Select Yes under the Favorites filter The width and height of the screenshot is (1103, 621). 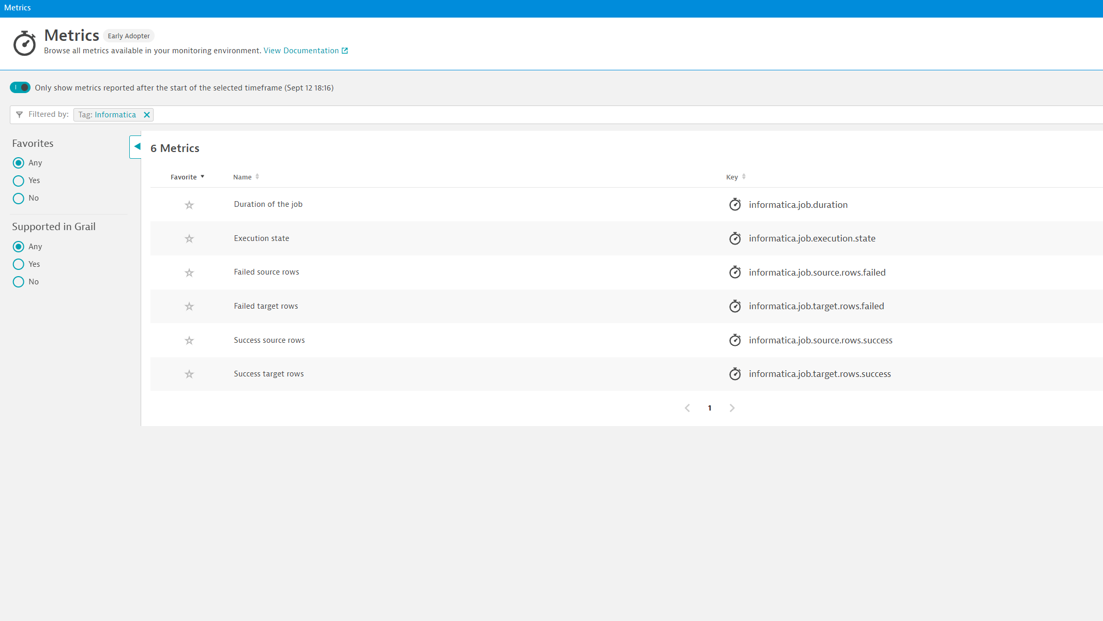coord(18,180)
